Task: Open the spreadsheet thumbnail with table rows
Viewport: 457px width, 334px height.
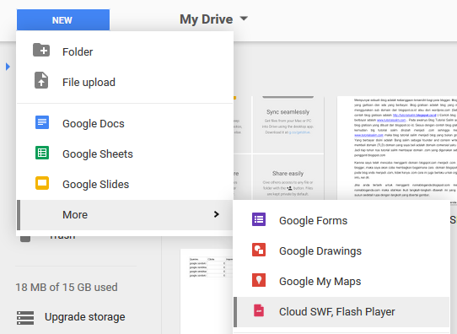Action: [207, 292]
